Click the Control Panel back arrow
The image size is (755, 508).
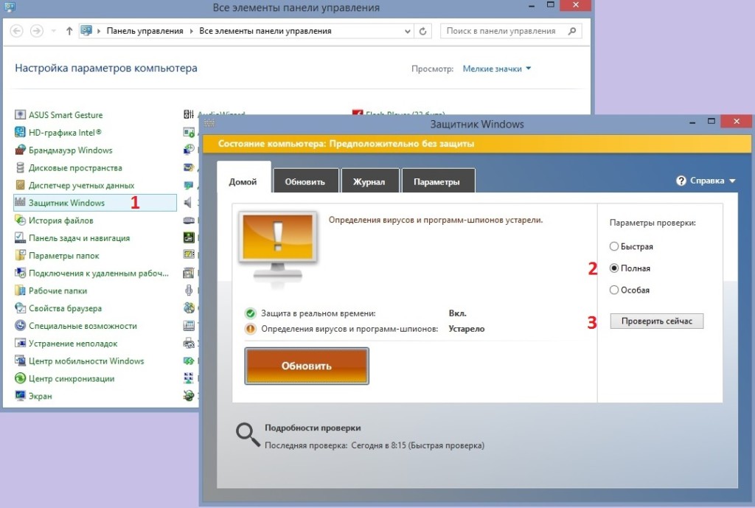(x=16, y=31)
